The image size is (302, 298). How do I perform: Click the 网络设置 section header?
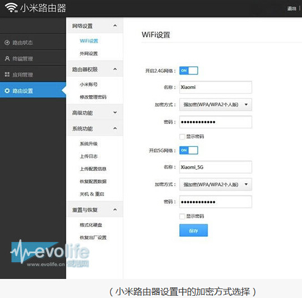[x=95, y=26]
